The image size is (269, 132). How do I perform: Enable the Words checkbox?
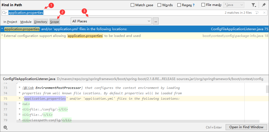coord(159,5)
